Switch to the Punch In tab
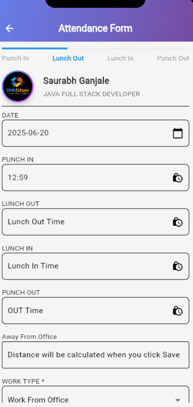The image size is (193, 407). tap(15, 58)
